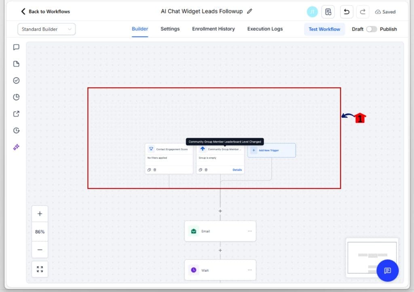Click the Undo arrow in the top bar

(346, 12)
